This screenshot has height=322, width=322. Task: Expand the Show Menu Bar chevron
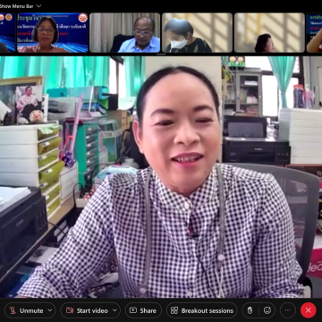coord(38,5)
